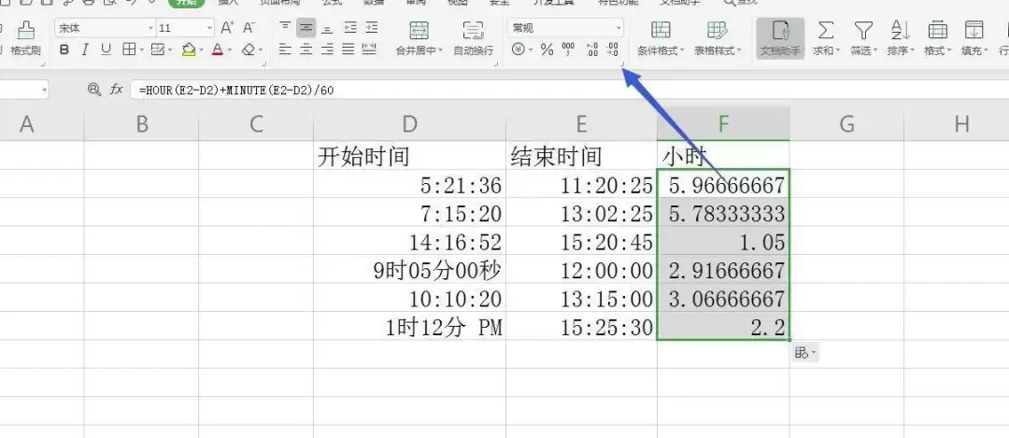The image size is (1009, 438).
Task: Toggle Underline formatting
Action: tap(107, 49)
